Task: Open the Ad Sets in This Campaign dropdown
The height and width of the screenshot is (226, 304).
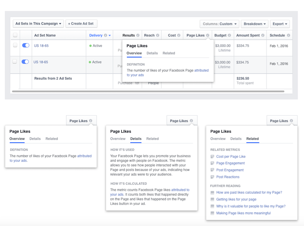Action: pyautogui.click(x=38, y=24)
